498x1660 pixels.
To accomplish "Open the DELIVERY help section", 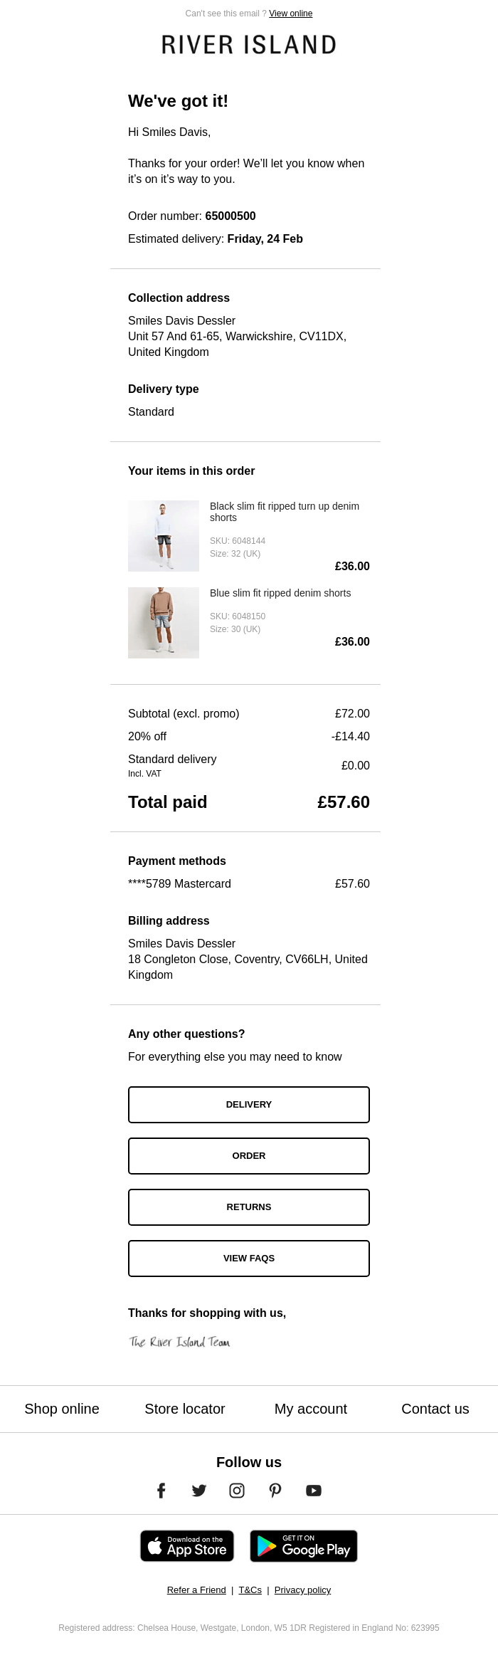I will tap(248, 1104).
